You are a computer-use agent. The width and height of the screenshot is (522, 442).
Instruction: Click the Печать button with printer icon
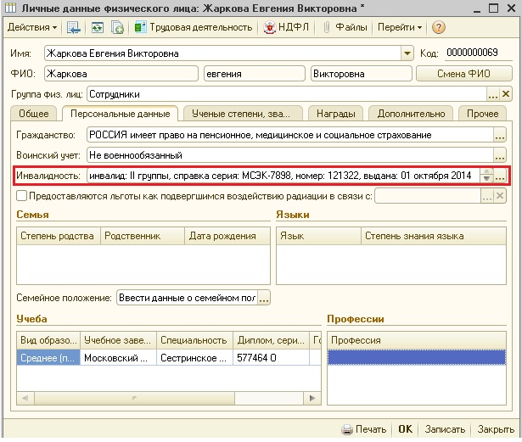point(364,429)
